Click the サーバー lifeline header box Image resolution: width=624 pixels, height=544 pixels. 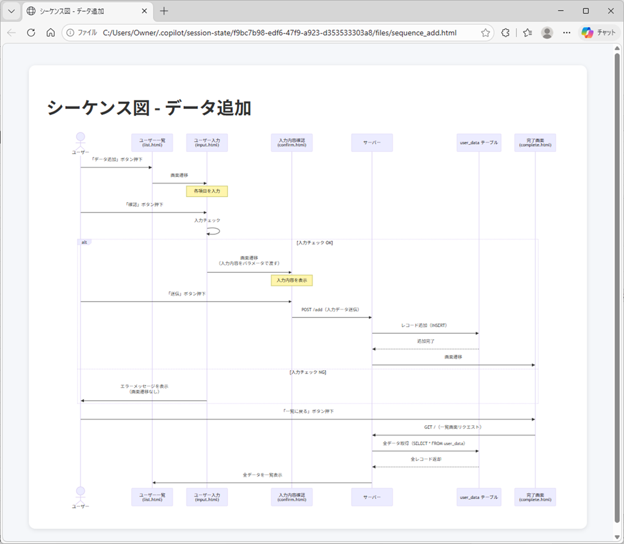pyautogui.click(x=372, y=142)
